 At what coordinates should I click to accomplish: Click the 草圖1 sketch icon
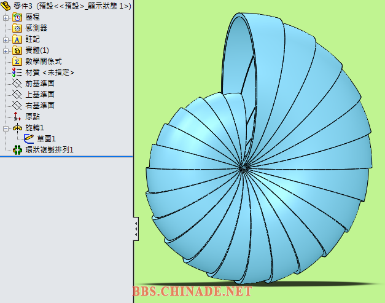[28, 139]
